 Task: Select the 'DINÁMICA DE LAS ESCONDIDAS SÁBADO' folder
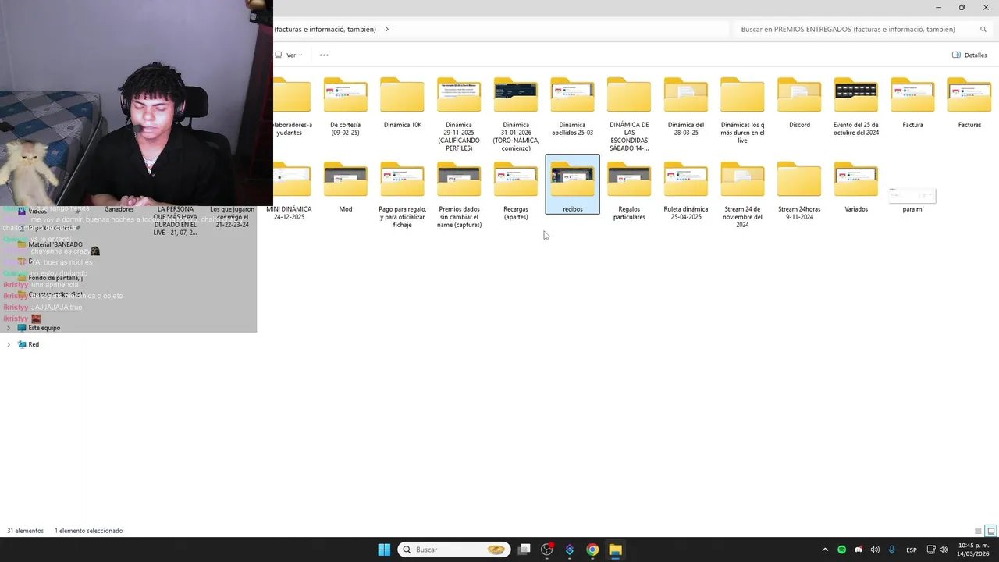coord(629,112)
